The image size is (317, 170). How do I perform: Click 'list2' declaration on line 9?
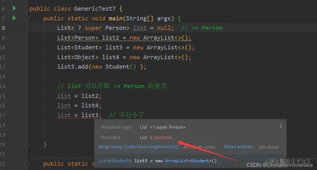(x=110, y=38)
